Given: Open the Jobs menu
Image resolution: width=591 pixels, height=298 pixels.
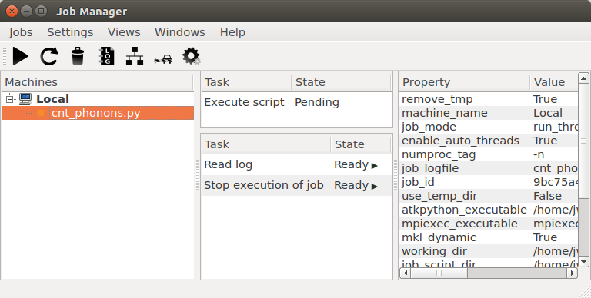Looking at the screenshot, I should tap(21, 32).
